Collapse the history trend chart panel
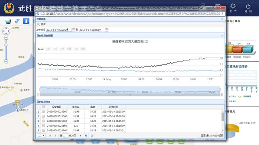Viewport: 259px width, 145px height. [x=222, y=35]
